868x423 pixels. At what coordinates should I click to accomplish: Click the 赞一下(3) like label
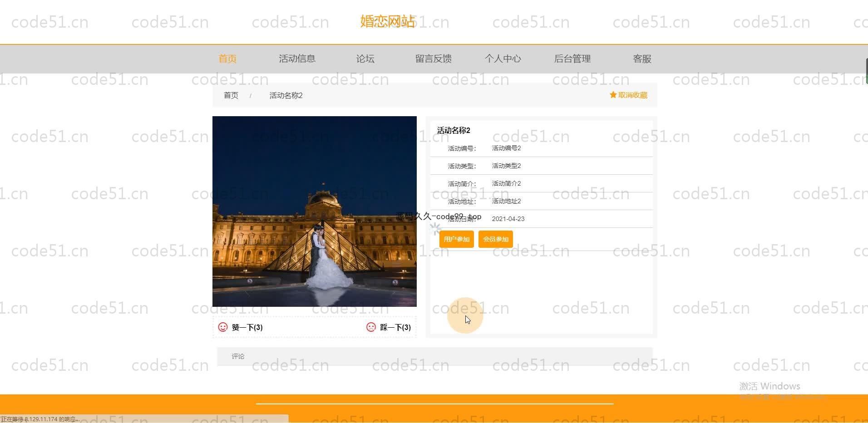coord(247,327)
